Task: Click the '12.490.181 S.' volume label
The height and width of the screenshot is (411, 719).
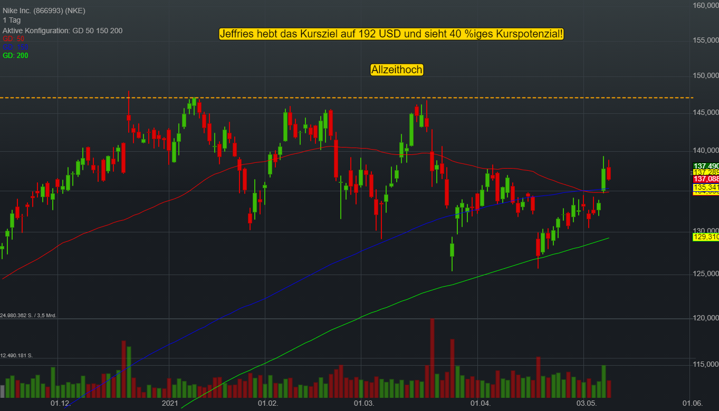Action: pyautogui.click(x=16, y=355)
